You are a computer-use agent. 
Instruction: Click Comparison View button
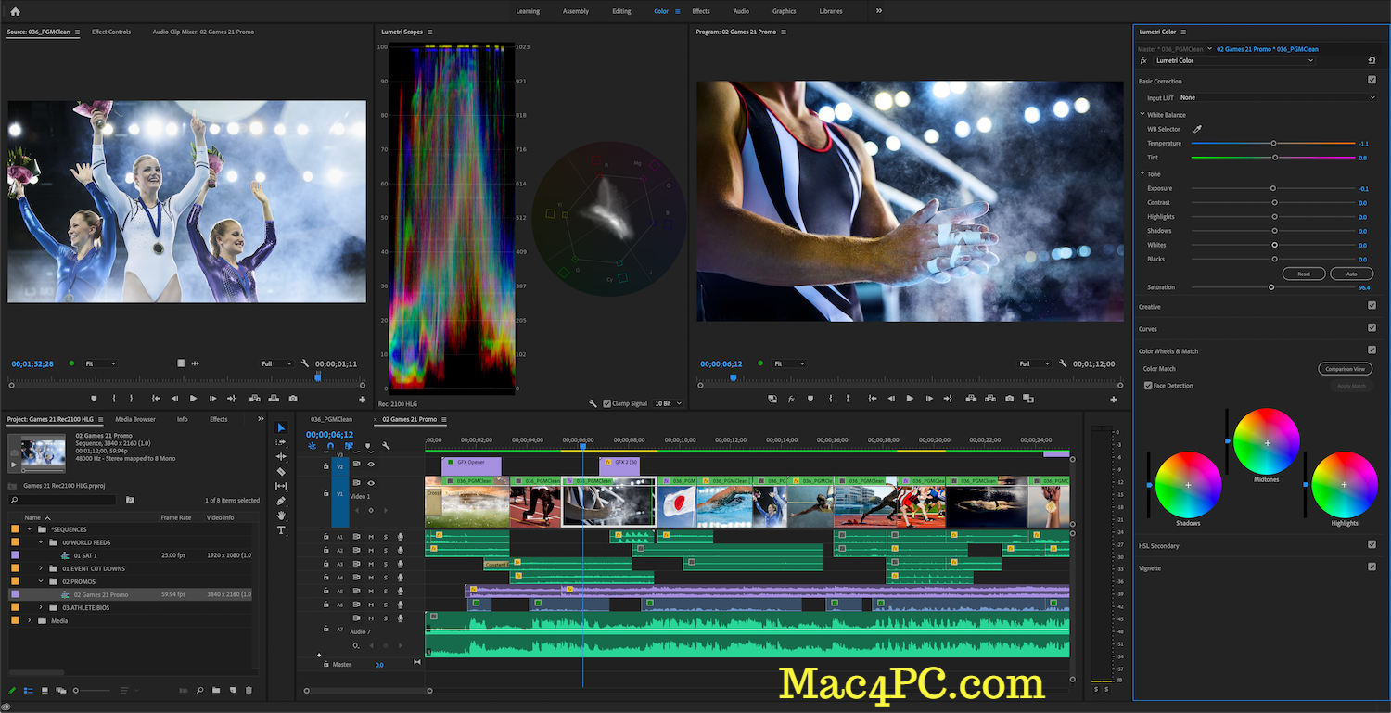(1345, 369)
